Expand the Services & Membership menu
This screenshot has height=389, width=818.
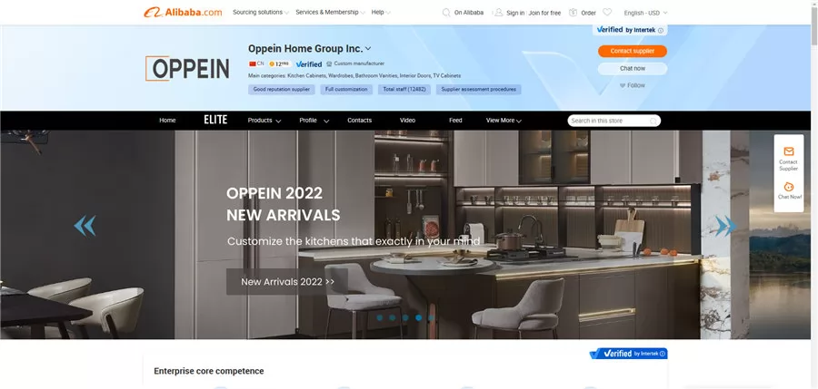[330, 12]
